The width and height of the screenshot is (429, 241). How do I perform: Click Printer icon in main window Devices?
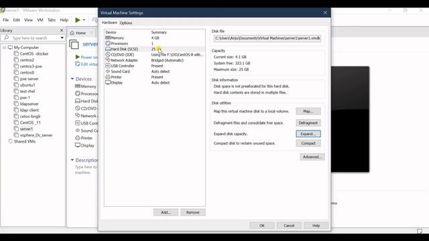[78, 138]
